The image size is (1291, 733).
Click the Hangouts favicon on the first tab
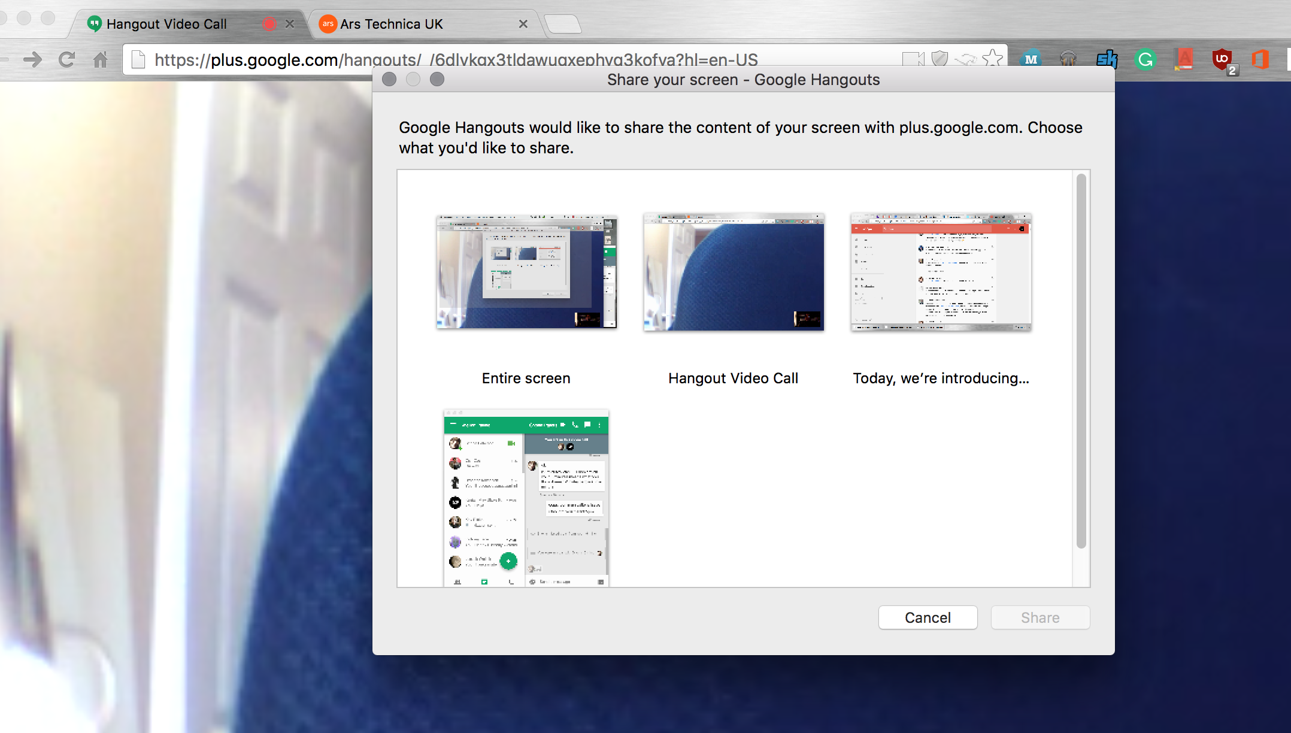pos(94,24)
